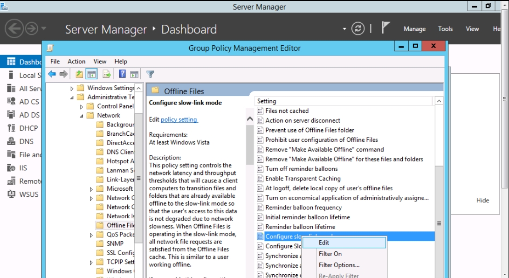Open All Servers from the sidebar icon
Image resolution: width=509 pixels, height=278 pixels.
click(x=11, y=88)
